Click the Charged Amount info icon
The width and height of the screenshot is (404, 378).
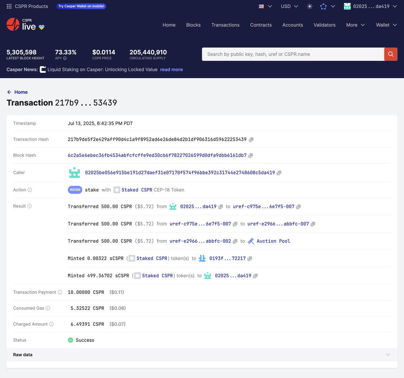tap(51, 324)
